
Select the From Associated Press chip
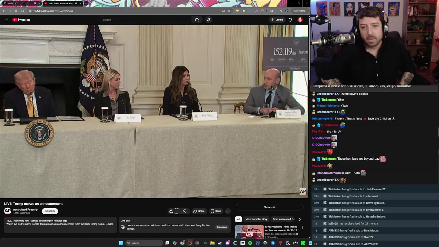pyautogui.click(x=284, y=219)
